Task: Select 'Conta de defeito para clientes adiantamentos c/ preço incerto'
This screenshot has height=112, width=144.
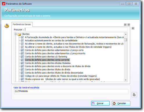Action: (55, 53)
